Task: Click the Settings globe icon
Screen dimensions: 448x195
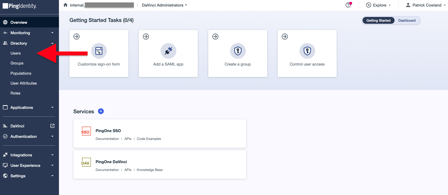Action: [x=5, y=176]
